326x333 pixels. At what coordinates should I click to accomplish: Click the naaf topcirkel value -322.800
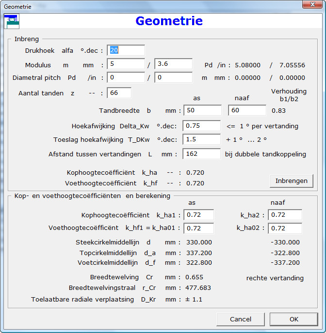pos(285,253)
